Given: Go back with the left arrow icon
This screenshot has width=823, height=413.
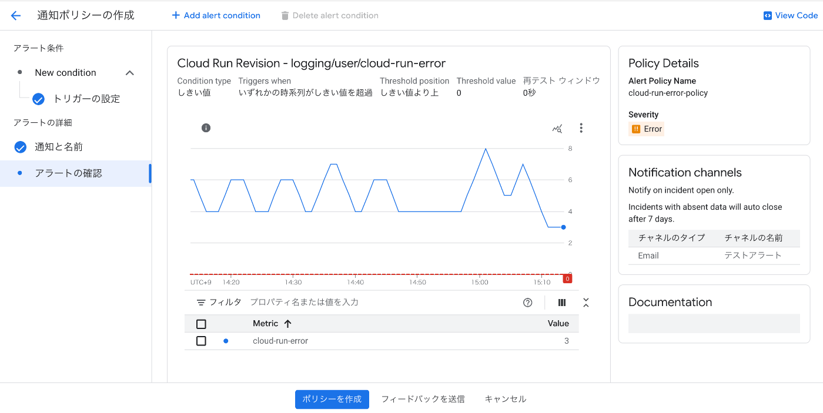Looking at the screenshot, I should 16,16.
